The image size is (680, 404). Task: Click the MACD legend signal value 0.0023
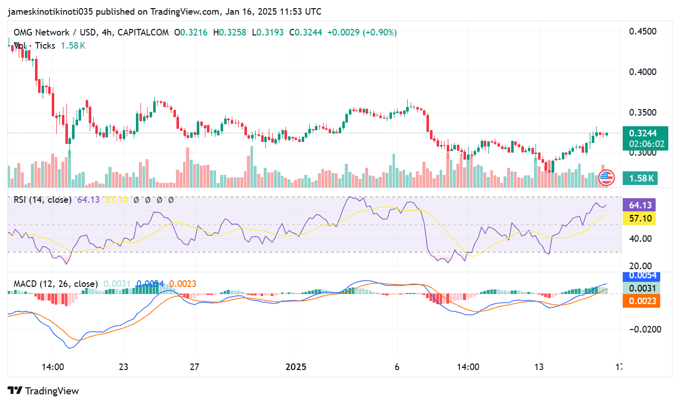click(x=183, y=284)
